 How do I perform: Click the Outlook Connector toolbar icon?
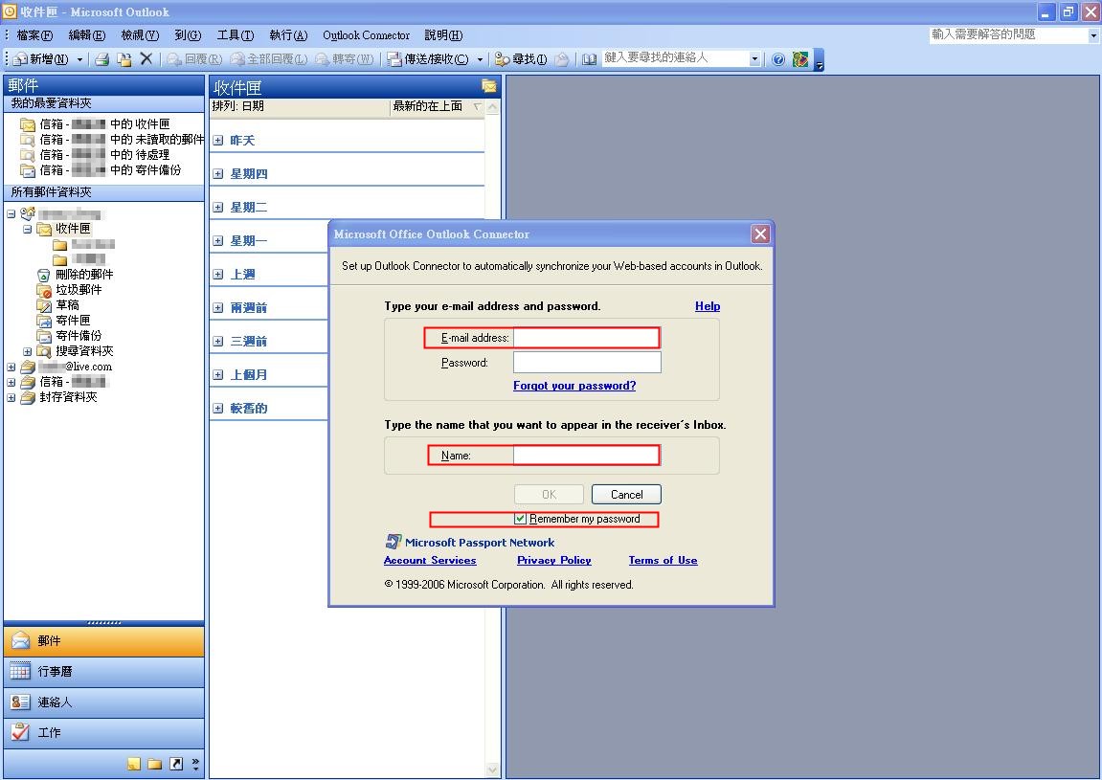(x=799, y=59)
